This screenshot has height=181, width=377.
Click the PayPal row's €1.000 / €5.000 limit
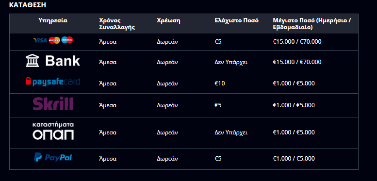tap(294, 159)
